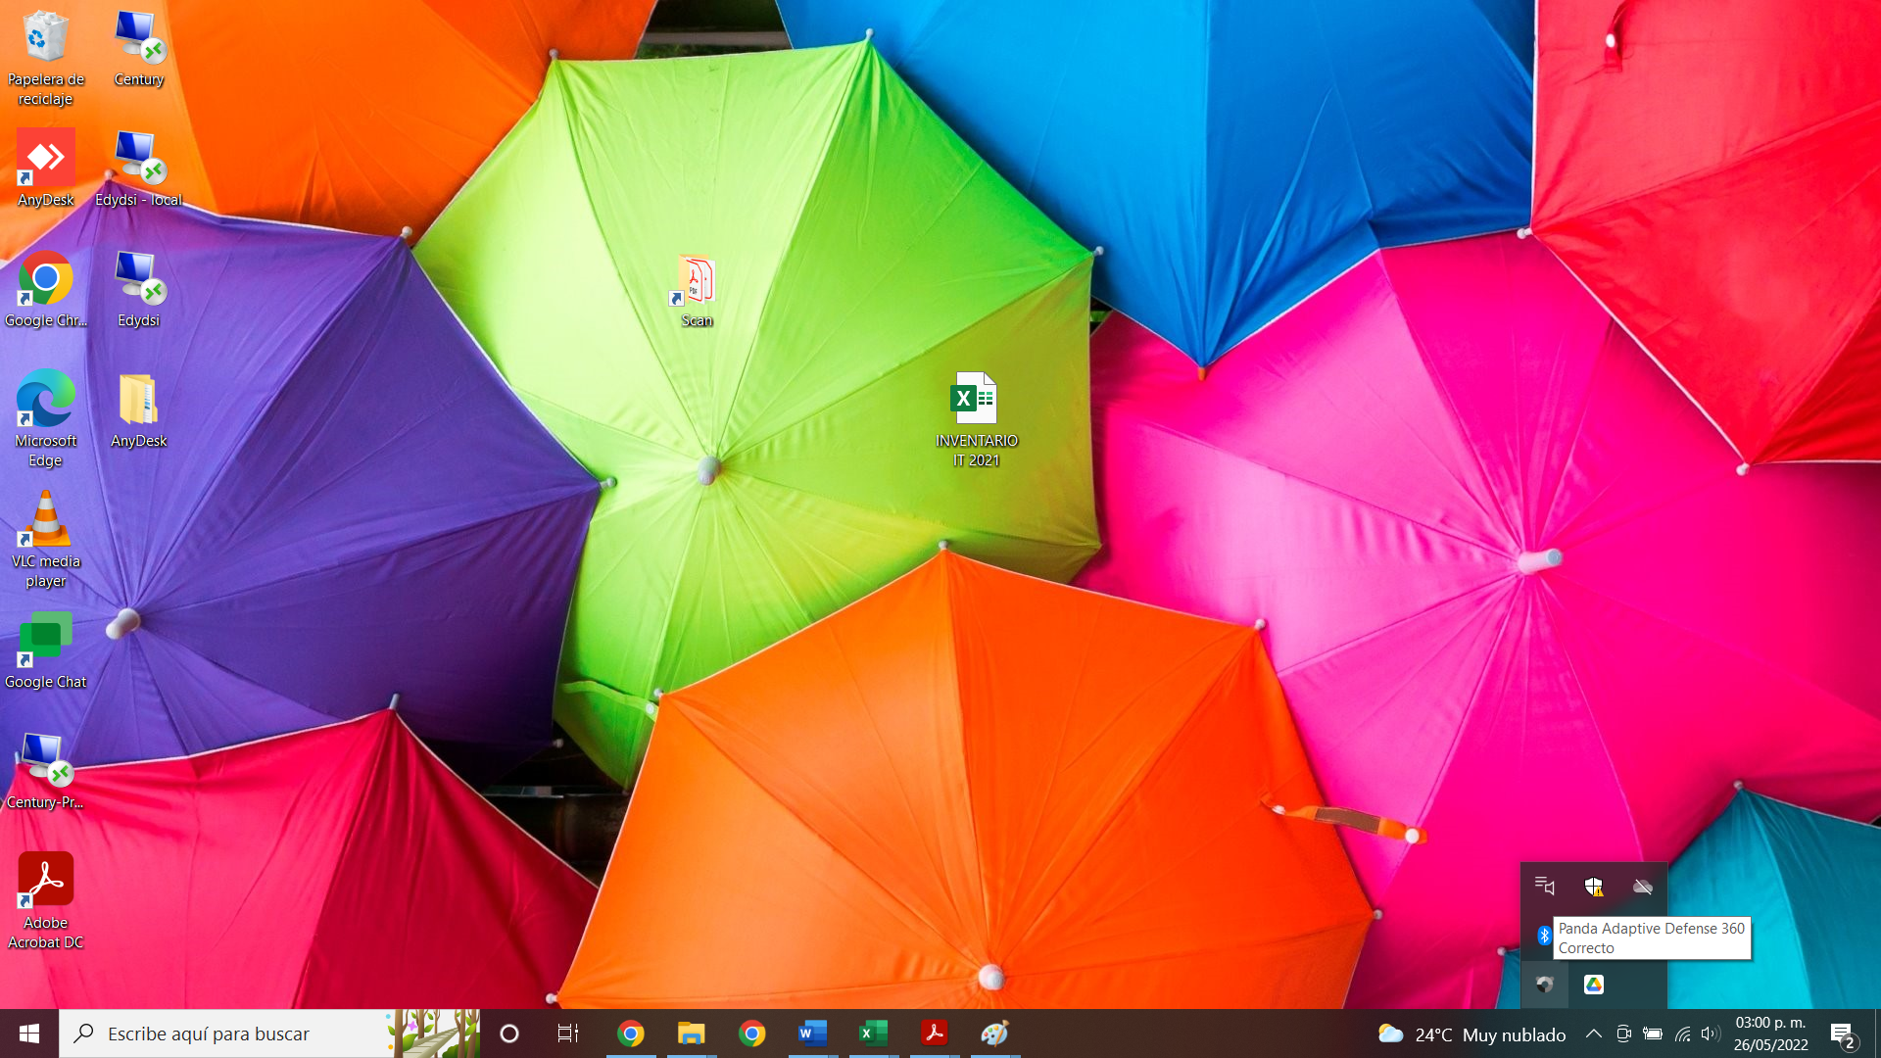Viewport: 1881px width, 1058px height.
Task: Toggle Bluetooth icon in tray overflow
Action: click(1544, 936)
